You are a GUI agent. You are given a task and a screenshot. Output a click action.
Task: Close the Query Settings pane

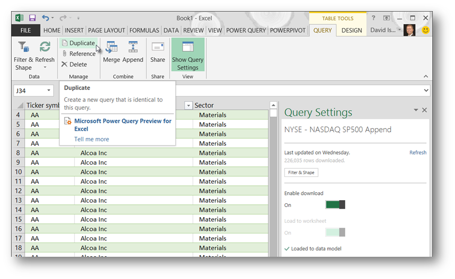click(x=424, y=110)
